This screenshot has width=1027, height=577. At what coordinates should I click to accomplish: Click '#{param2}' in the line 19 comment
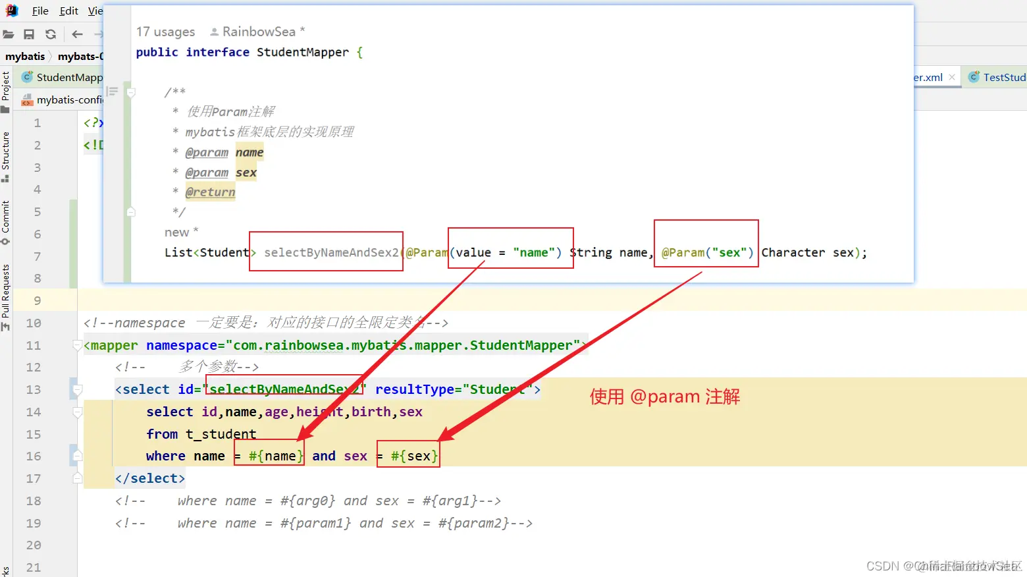click(x=473, y=523)
